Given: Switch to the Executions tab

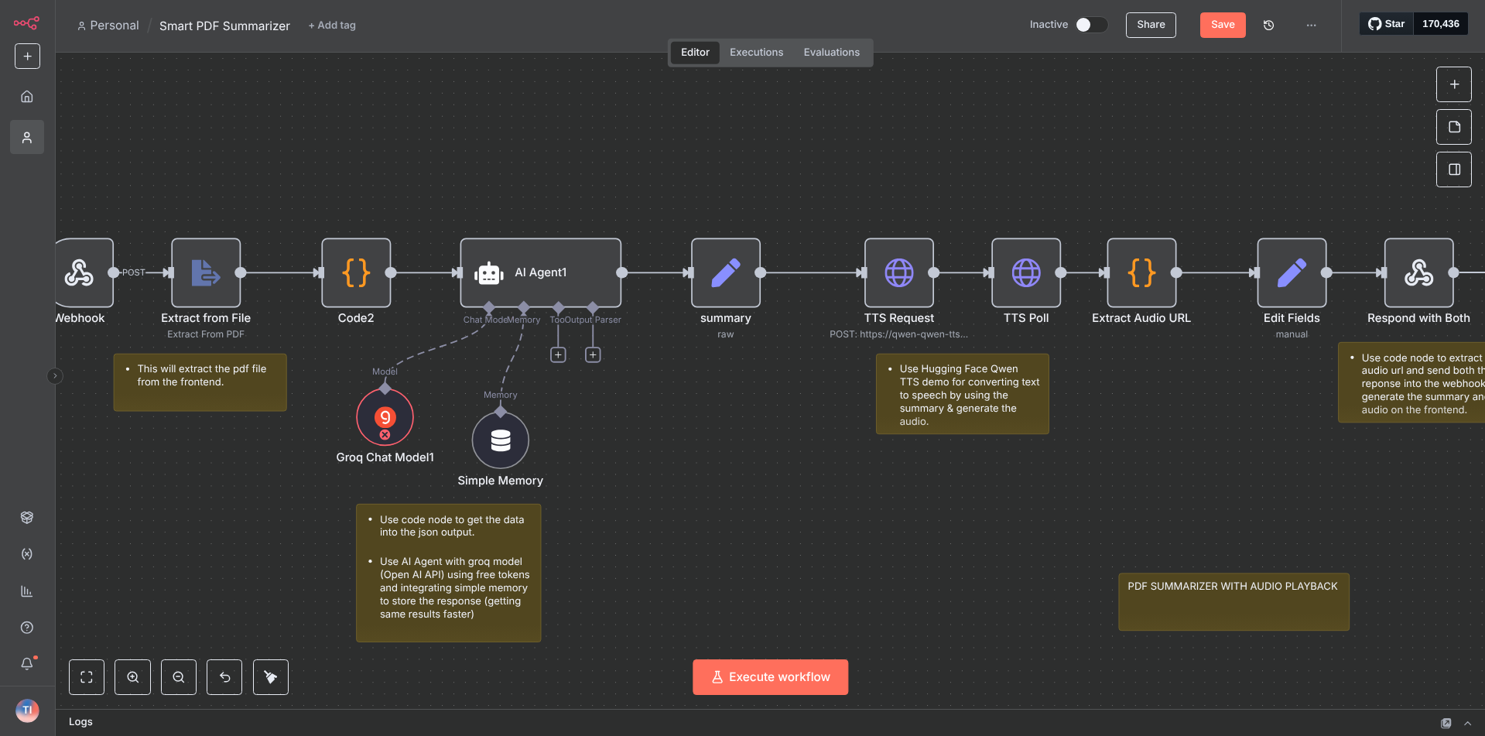Looking at the screenshot, I should point(756,53).
